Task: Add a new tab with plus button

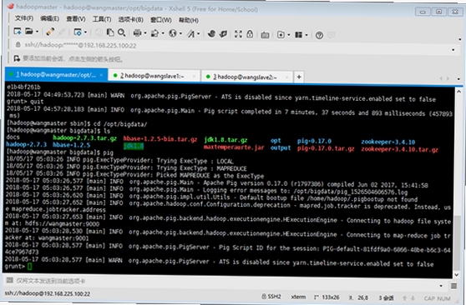Action: click(x=299, y=77)
